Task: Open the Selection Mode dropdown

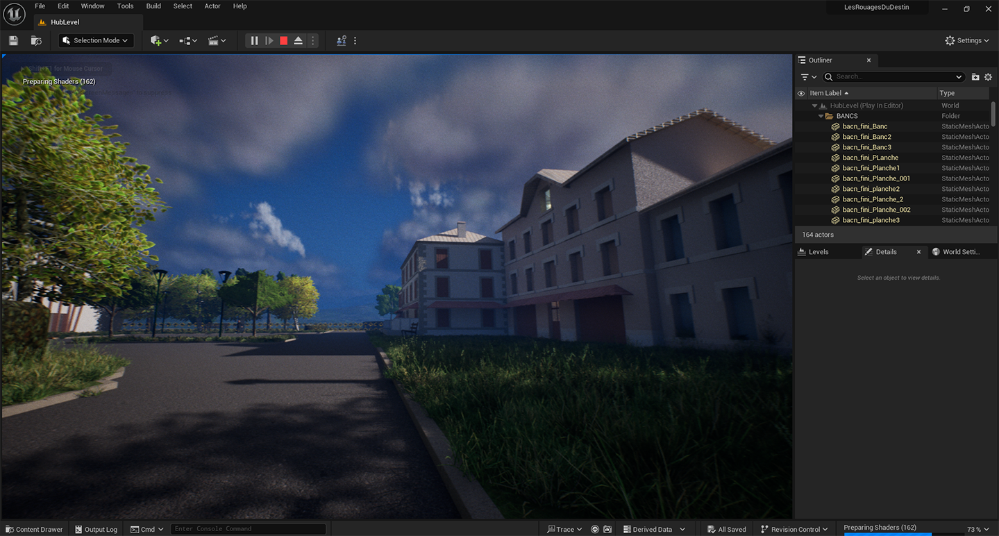Action: point(95,40)
